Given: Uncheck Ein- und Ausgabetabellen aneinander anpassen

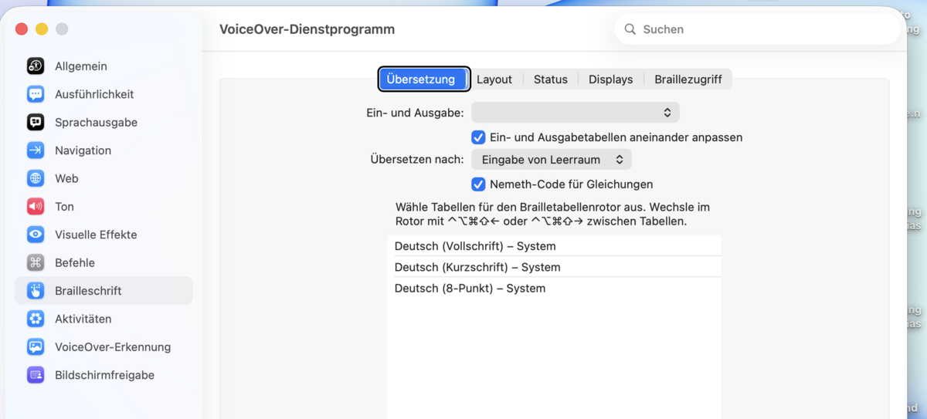Looking at the screenshot, I should pyautogui.click(x=478, y=137).
